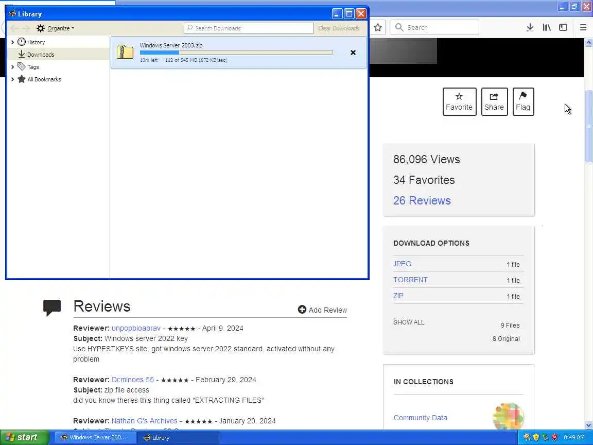Bookmark this page with the star icon
The height and width of the screenshot is (445, 593).
[378, 27]
